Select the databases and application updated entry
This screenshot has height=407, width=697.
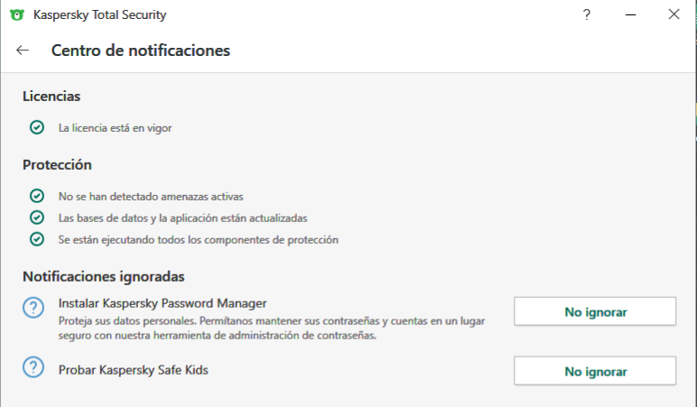183,217
